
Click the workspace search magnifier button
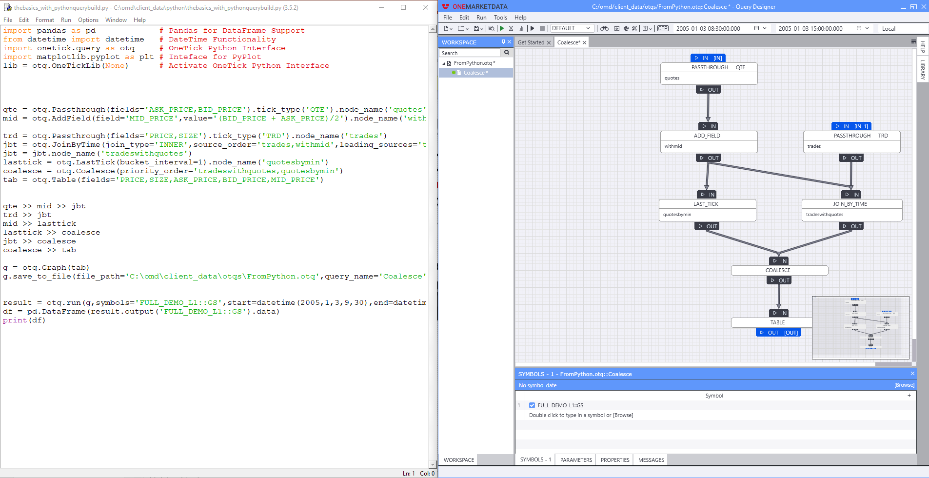507,53
